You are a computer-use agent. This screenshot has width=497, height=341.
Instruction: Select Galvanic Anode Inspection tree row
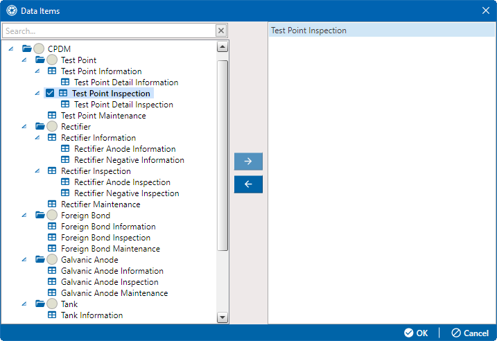tap(110, 281)
